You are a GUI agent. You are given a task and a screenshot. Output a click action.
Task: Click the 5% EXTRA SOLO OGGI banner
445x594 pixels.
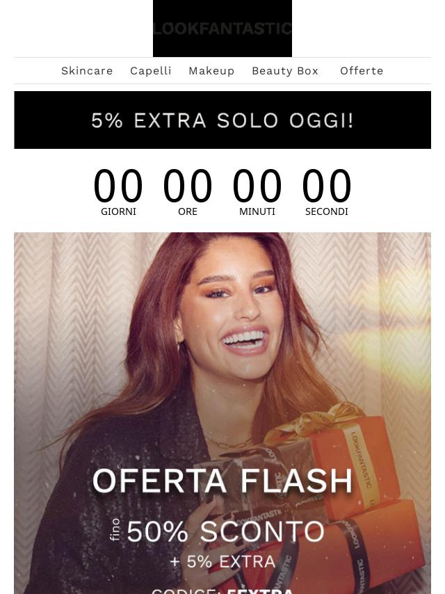[x=222, y=120]
